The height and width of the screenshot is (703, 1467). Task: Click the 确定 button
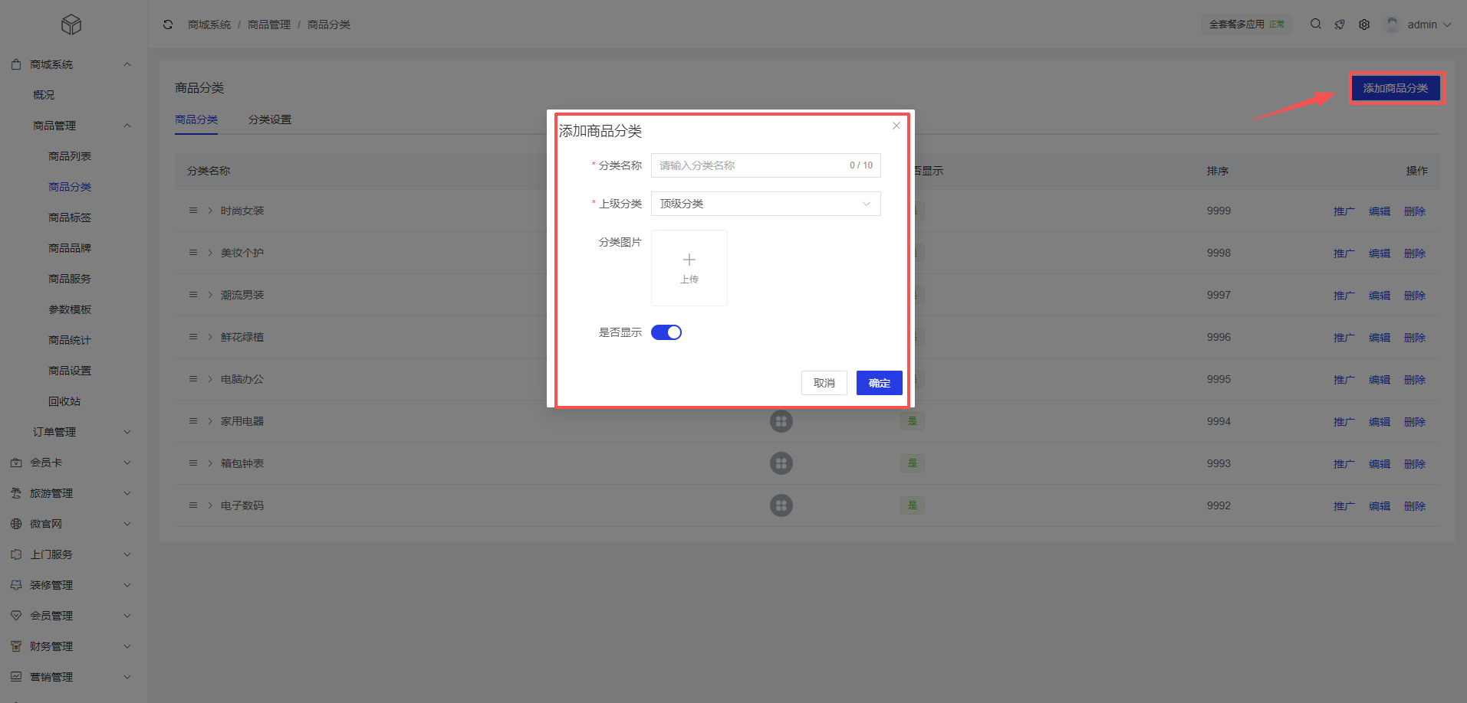pos(879,383)
